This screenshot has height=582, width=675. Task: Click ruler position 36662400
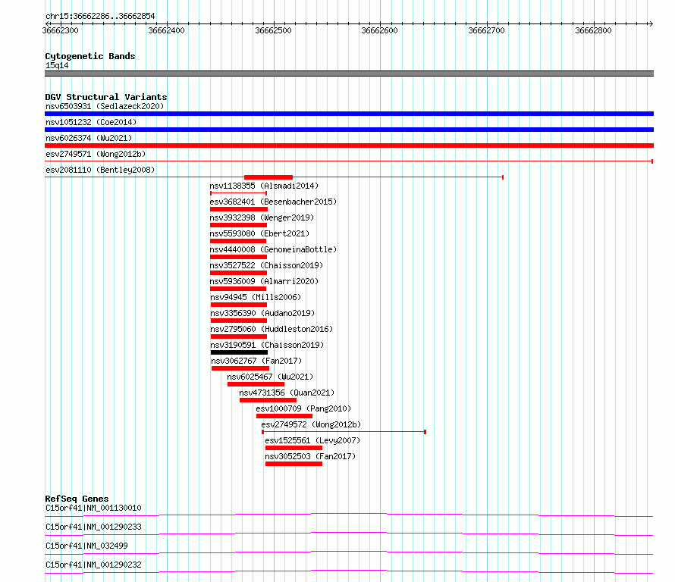point(166,30)
